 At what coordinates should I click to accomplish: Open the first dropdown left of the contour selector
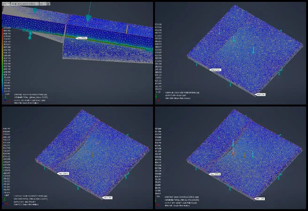(6, 4)
